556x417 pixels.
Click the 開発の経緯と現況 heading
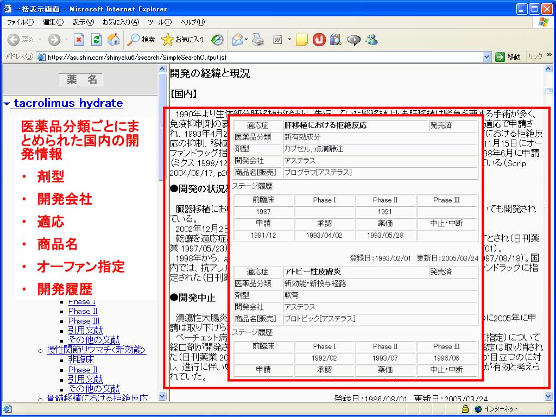tap(210, 73)
